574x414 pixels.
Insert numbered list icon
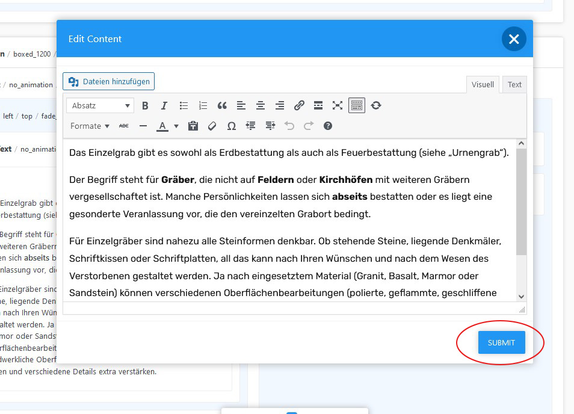point(203,106)
